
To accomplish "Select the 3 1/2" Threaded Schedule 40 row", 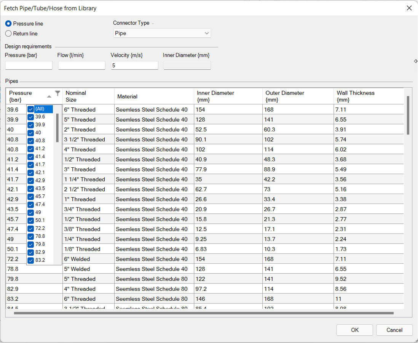I will pos(205,139).
